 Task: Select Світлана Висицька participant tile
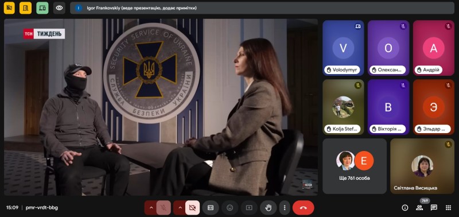pos(422,166)
